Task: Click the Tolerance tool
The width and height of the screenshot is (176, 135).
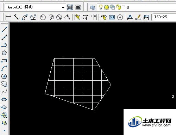Action: [x=112, y=17]
